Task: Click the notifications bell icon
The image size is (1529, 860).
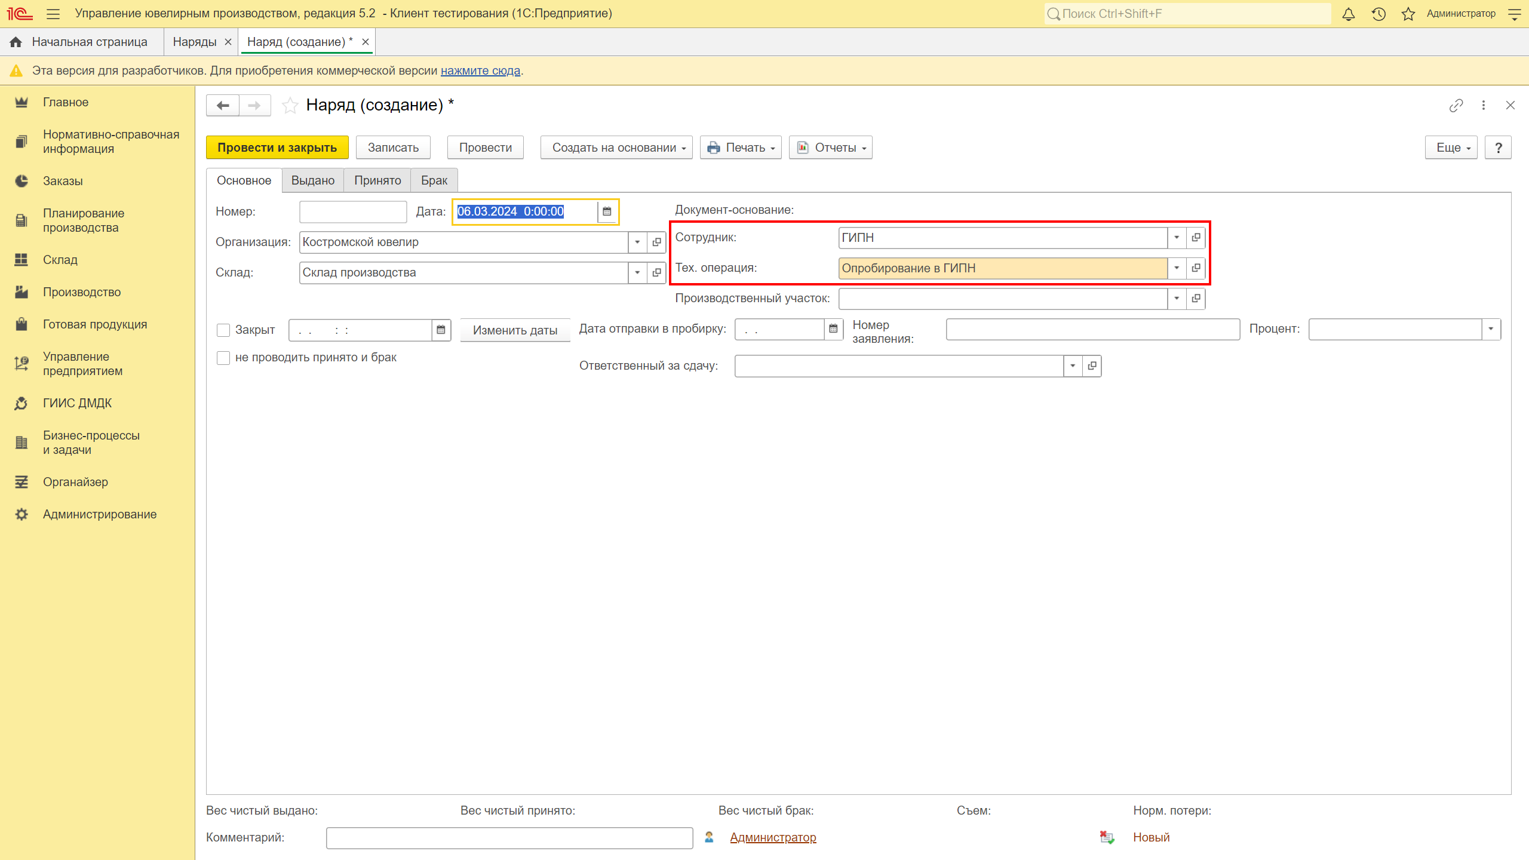Action: click(1349, 14)
